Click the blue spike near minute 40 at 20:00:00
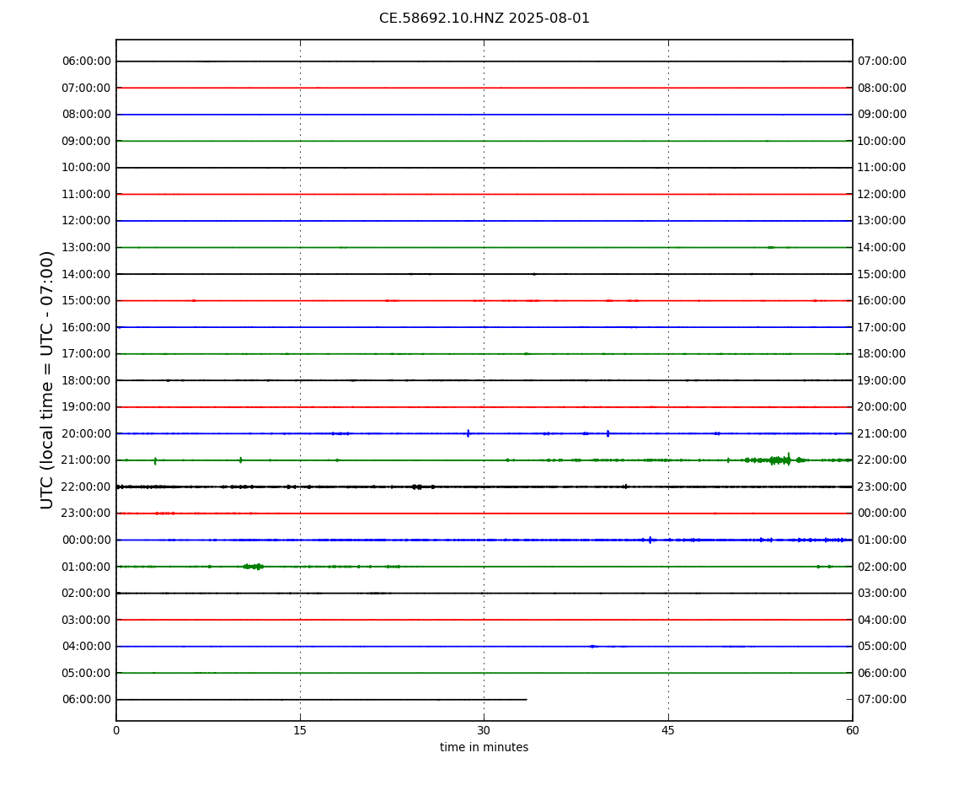This screenshot has width=969, height=801. coord(608,433)
